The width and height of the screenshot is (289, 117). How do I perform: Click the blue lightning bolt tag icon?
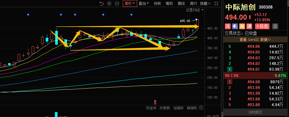tap(235, 26)
